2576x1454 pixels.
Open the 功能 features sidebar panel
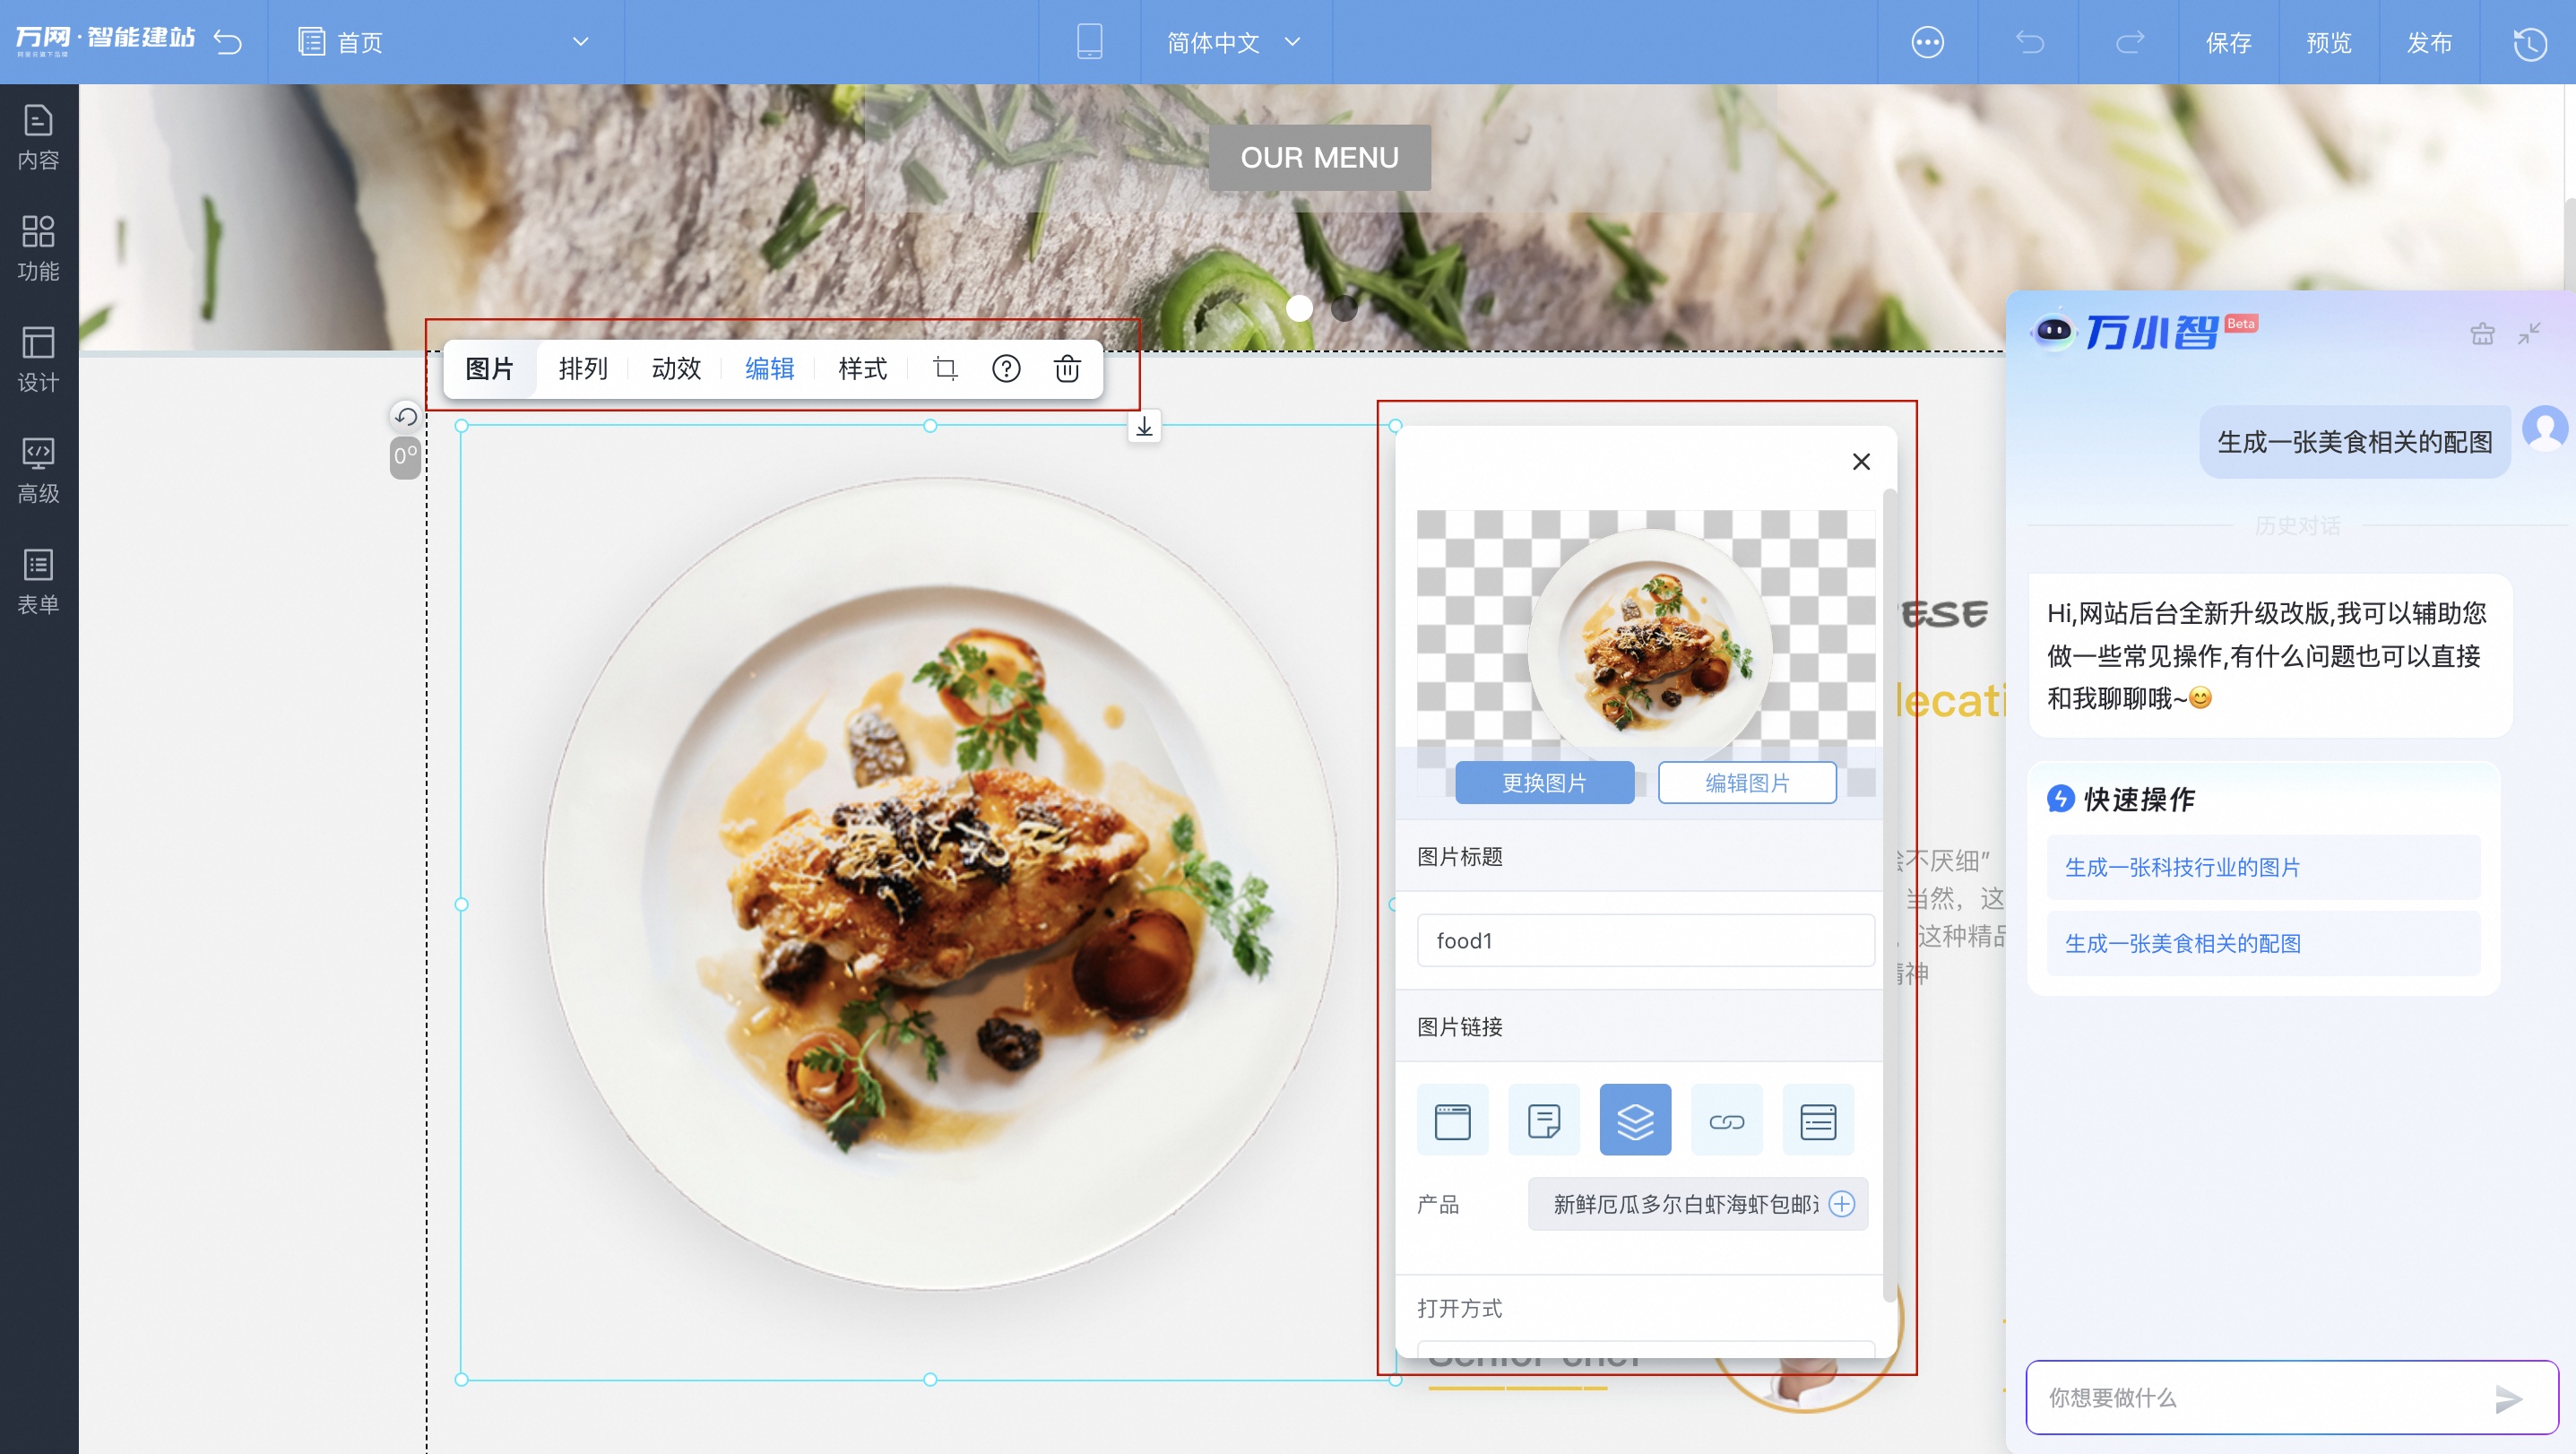pyautogui.click(x=38, y=249)
